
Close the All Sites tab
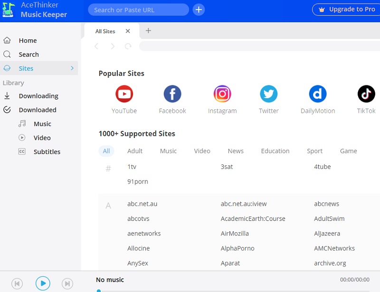tap(128, 31)
